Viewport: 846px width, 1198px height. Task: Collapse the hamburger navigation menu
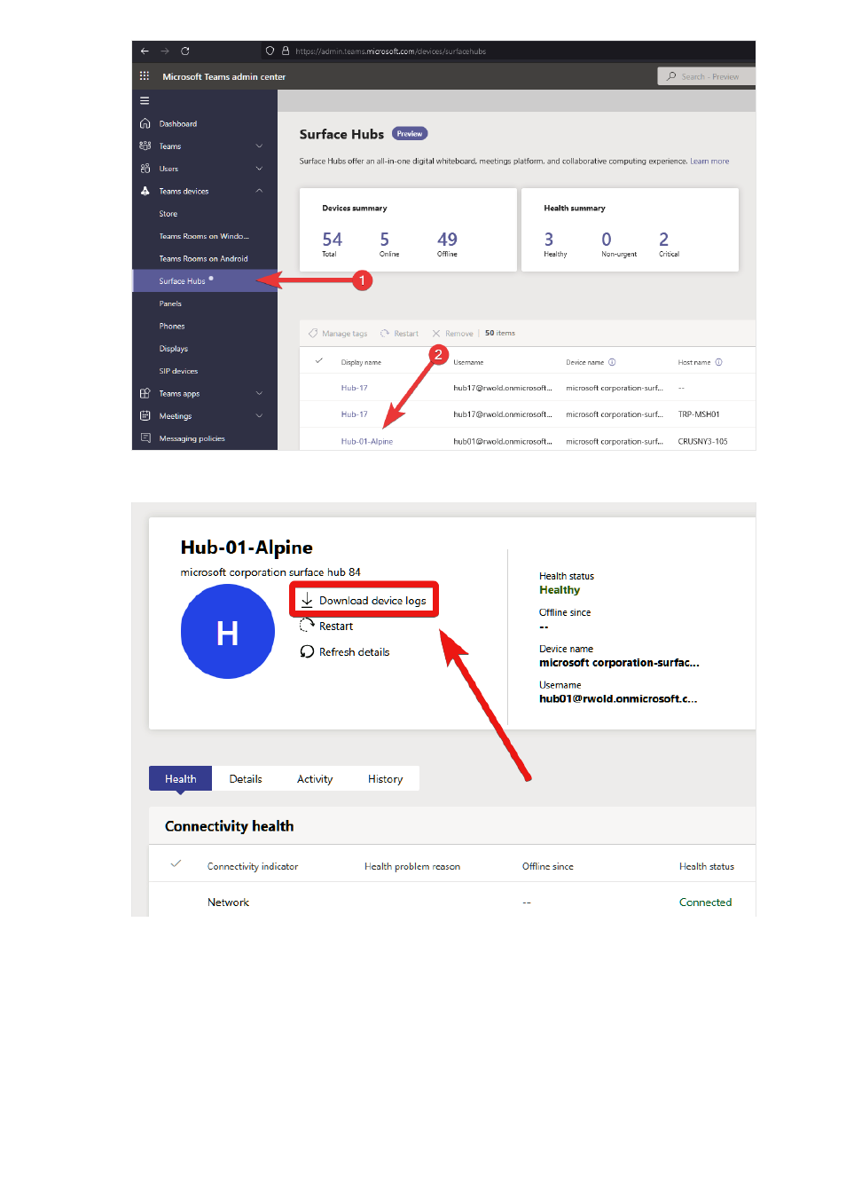click(145, 101)
